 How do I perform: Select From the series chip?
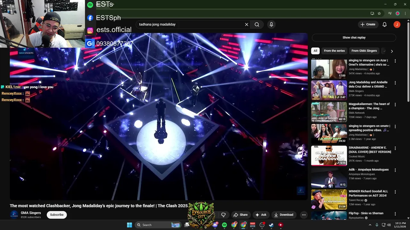pos(334,51)
